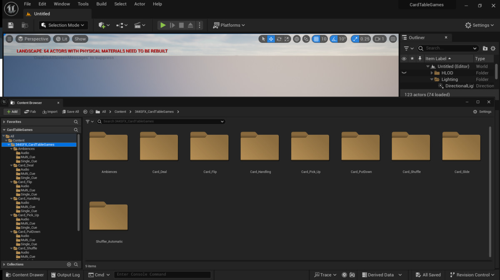Stop the play session
The width and height of the screenshot is (500, 280).
point(181,25)
